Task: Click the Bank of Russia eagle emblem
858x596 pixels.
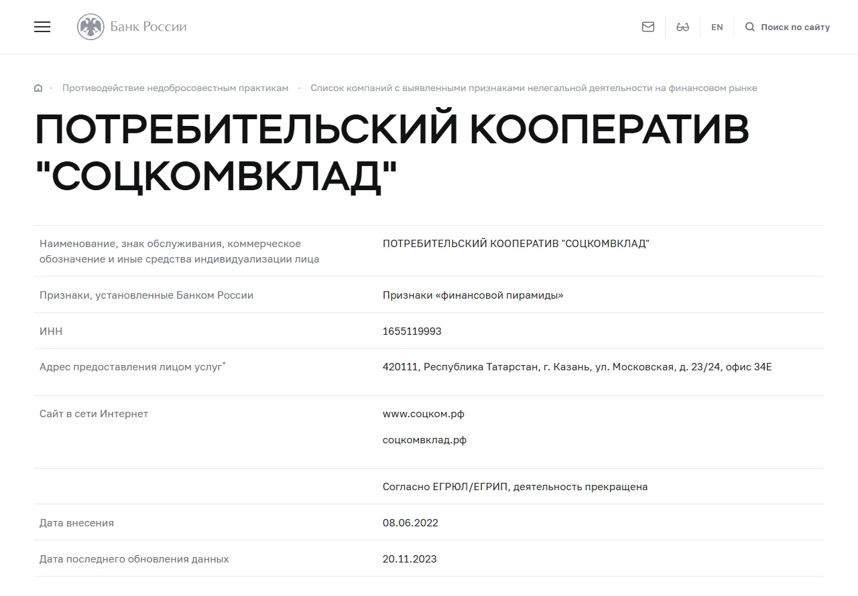Action: [90, 27]
